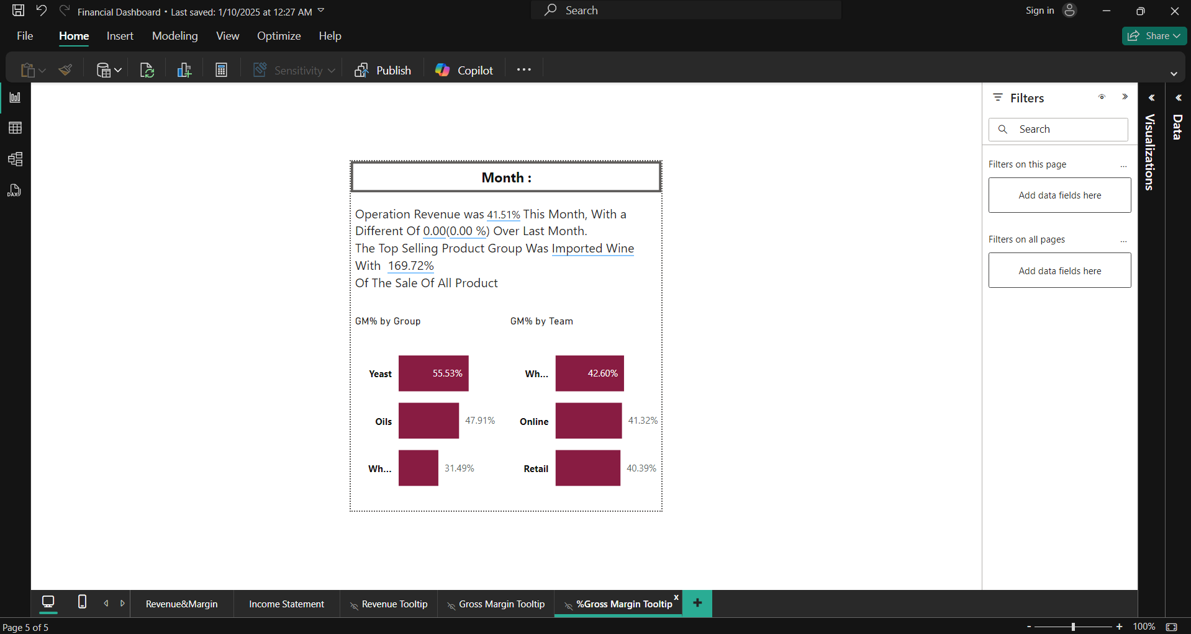Open the Insert ribbon tab
This screenshot has height=634, width=1191.
120,36
